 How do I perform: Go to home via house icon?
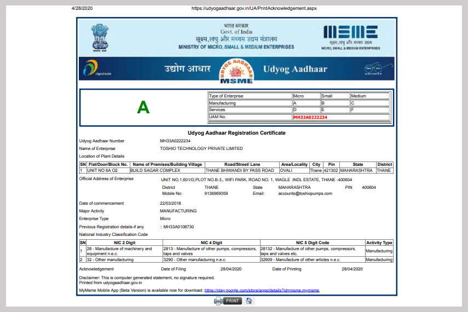pos(249,301)
